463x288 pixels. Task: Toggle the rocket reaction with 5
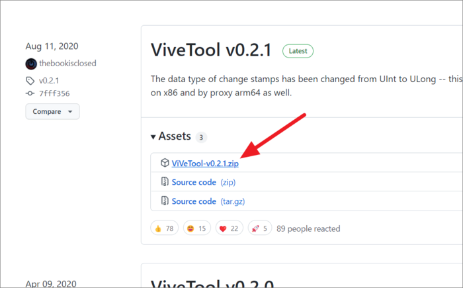pyautogui.click(x=260, y=228)
